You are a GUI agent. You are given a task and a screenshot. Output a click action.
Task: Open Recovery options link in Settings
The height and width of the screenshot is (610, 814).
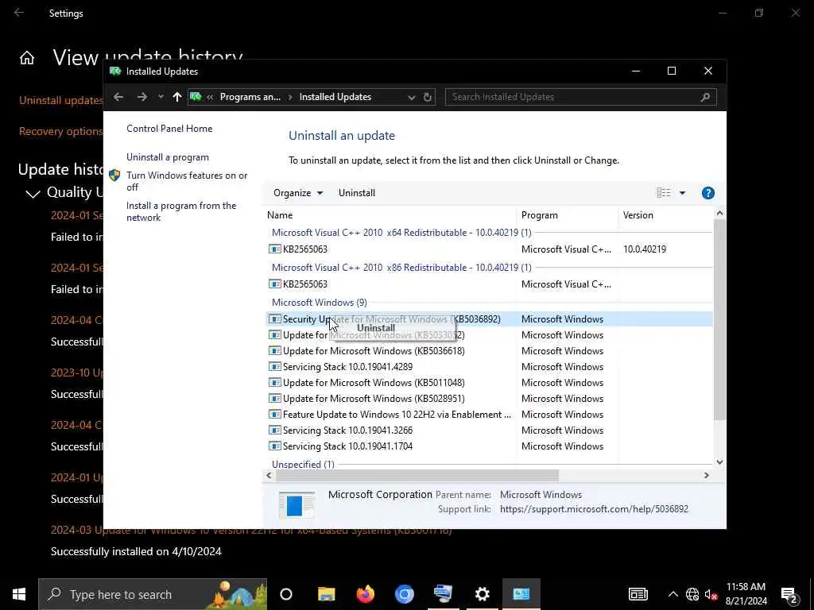pos(60,132)
